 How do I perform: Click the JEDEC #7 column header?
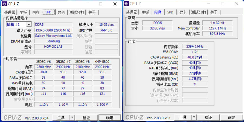(x=63, y=62)
